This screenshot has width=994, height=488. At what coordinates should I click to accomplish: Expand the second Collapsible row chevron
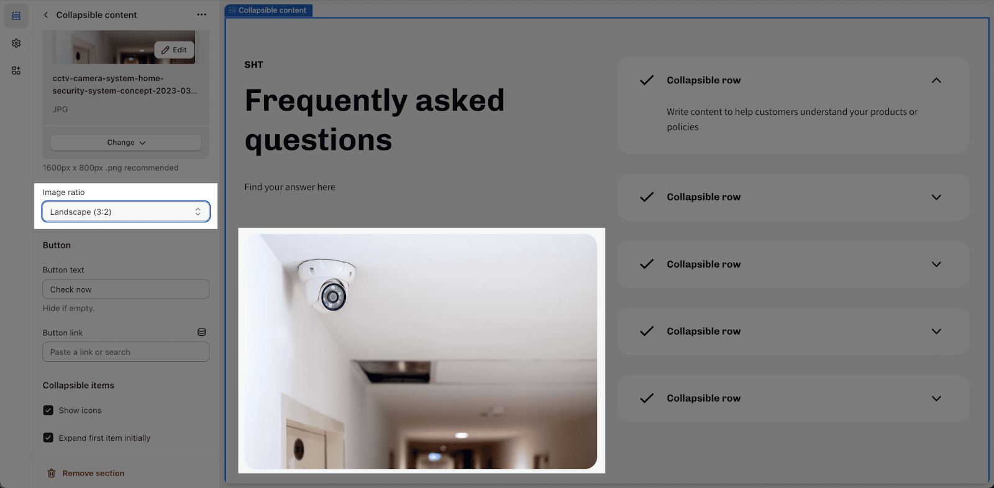tap(936, 197)
